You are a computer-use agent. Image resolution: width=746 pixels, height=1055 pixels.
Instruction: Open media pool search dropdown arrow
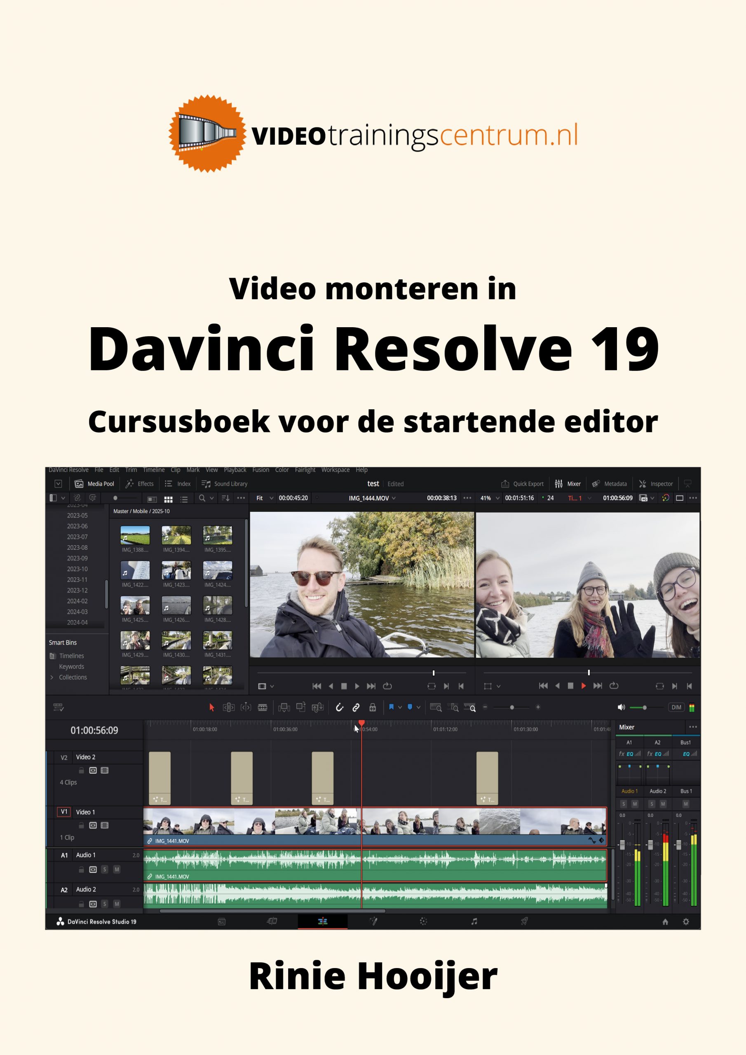212,498
